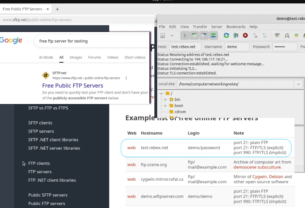Toggle remote directory tree display
The image size is (305, 208).
coord(204,35)
